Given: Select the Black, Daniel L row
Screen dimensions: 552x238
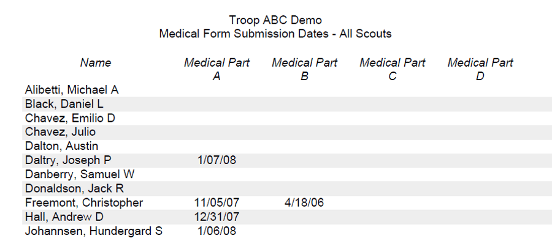Looking at the screenshot, I should point(287,104).
